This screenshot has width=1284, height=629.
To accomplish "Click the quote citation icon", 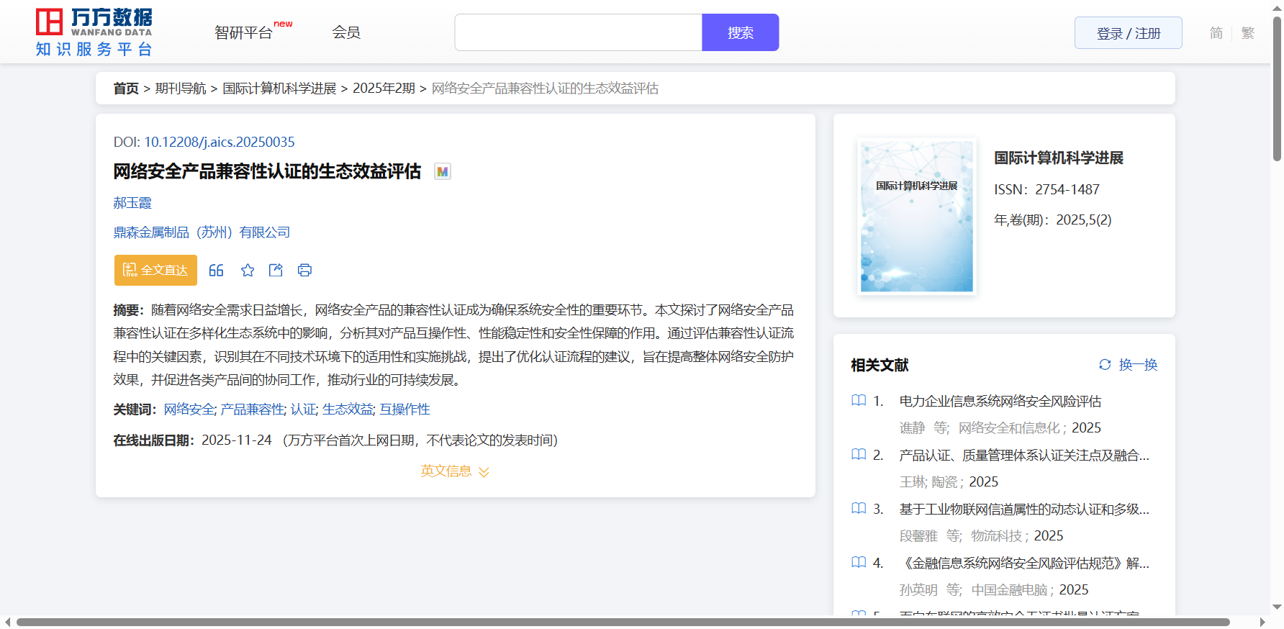I will point(216,271).
